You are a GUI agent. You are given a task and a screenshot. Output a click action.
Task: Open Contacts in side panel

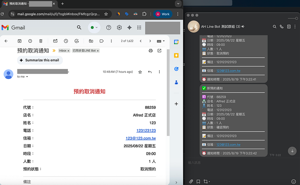coord(176,82)
